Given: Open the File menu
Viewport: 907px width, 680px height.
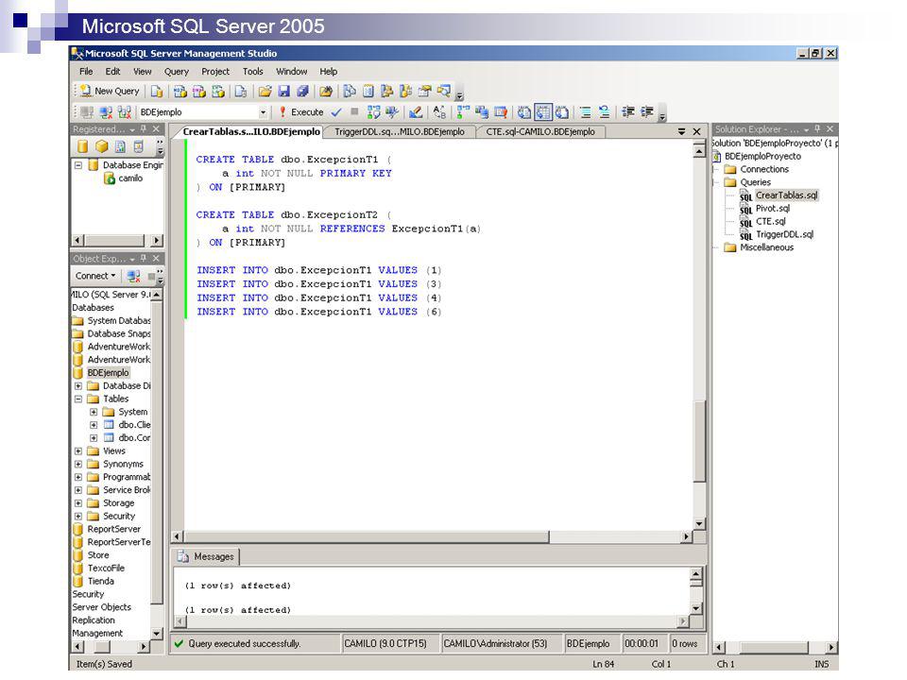Looking at the screenshot, I should (x=86, y=71).
